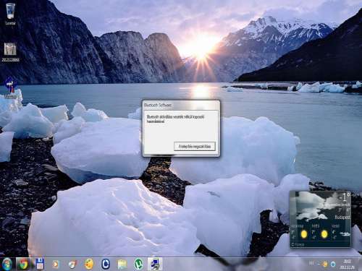Viewport: 362px width, 271px height.
Task: Select the third desktop shortcut below the image file
Action: 11,87
